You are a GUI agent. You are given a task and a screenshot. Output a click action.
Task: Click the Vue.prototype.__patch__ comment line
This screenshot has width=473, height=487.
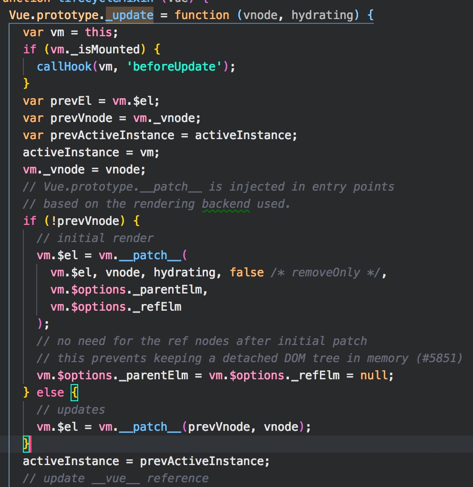[208, 187]
